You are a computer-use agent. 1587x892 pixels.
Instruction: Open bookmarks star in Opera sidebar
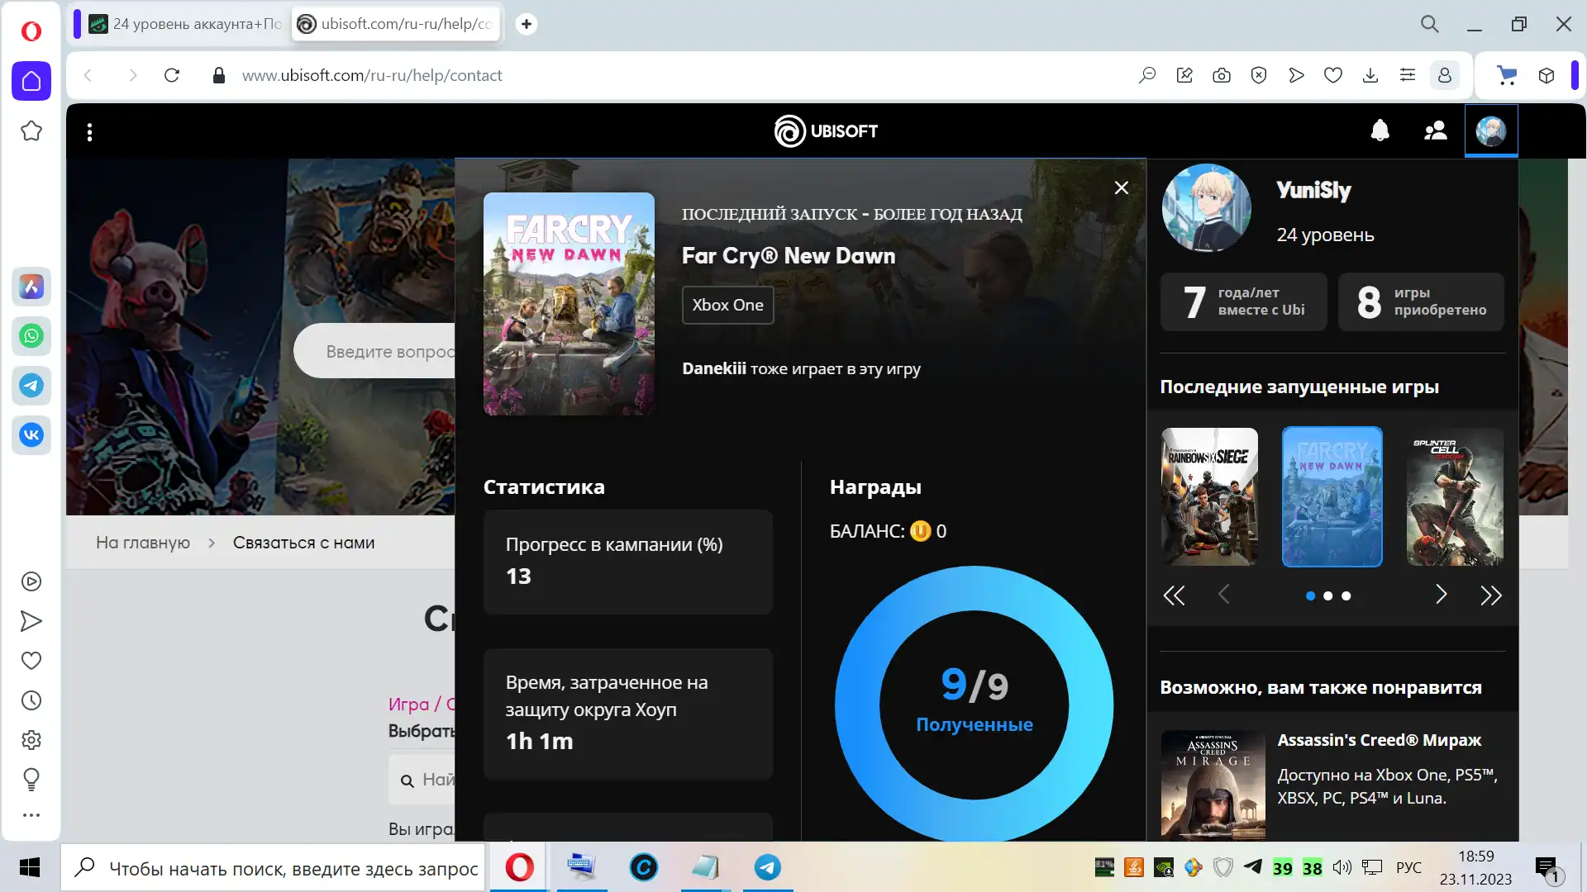[31, 130]
